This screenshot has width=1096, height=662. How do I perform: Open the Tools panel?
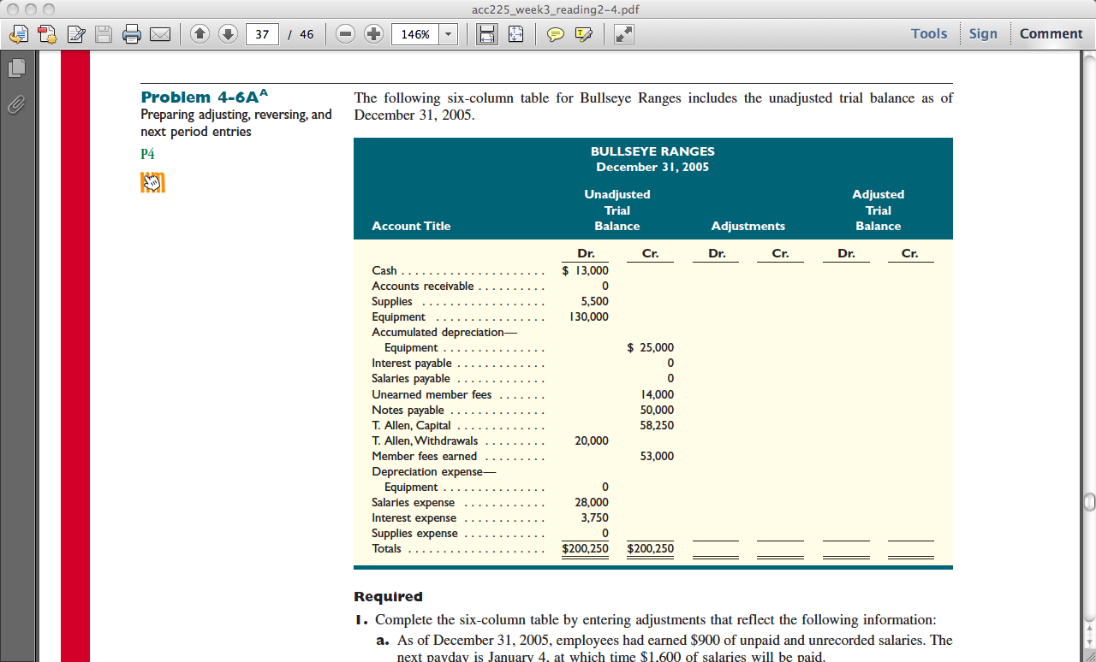[x=932, y=33]
